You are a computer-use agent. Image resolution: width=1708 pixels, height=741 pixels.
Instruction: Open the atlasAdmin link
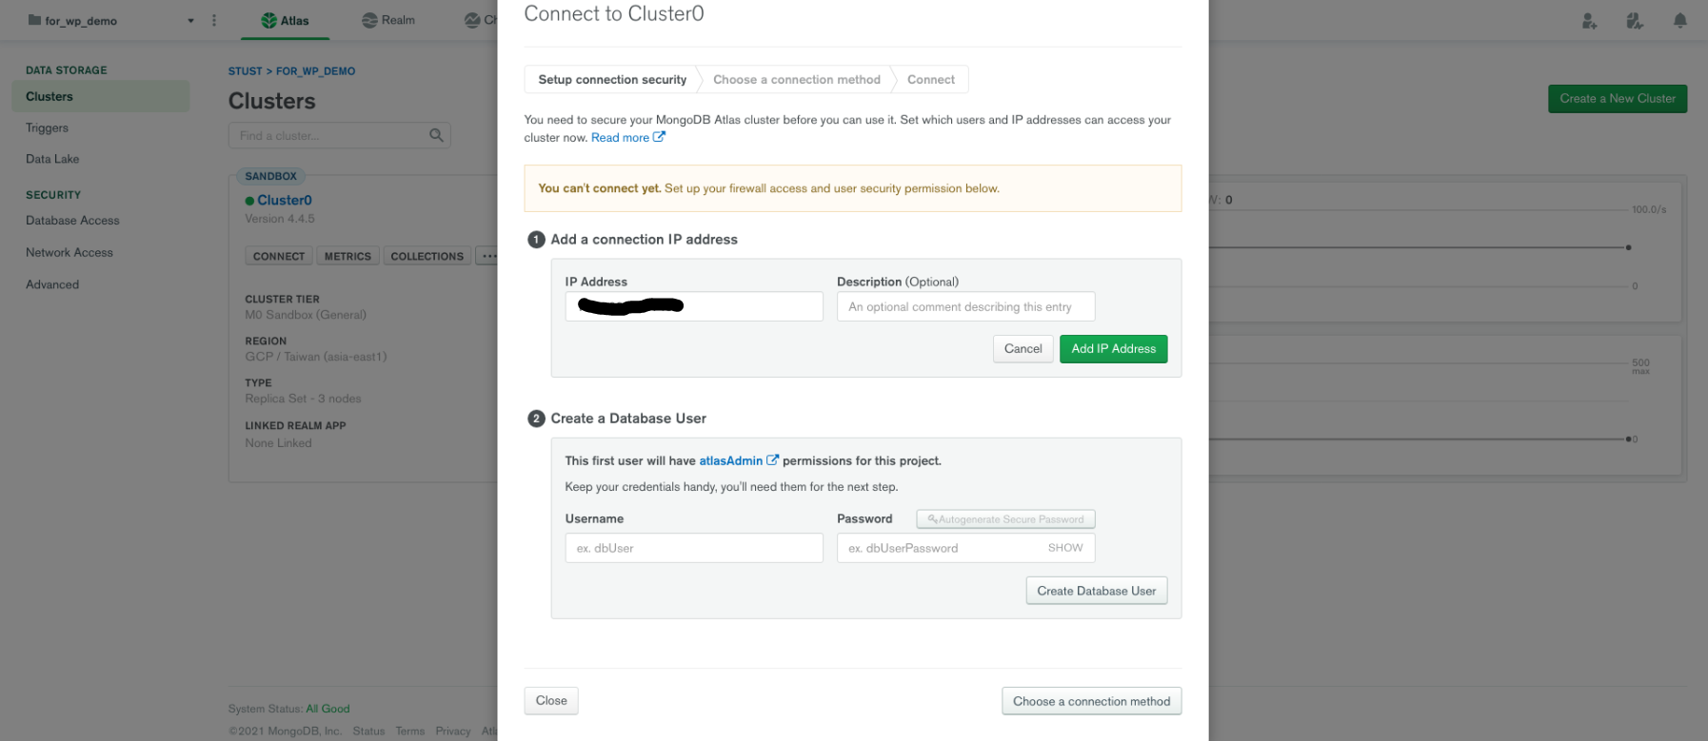pyautogui.click(x=730, y=460)
